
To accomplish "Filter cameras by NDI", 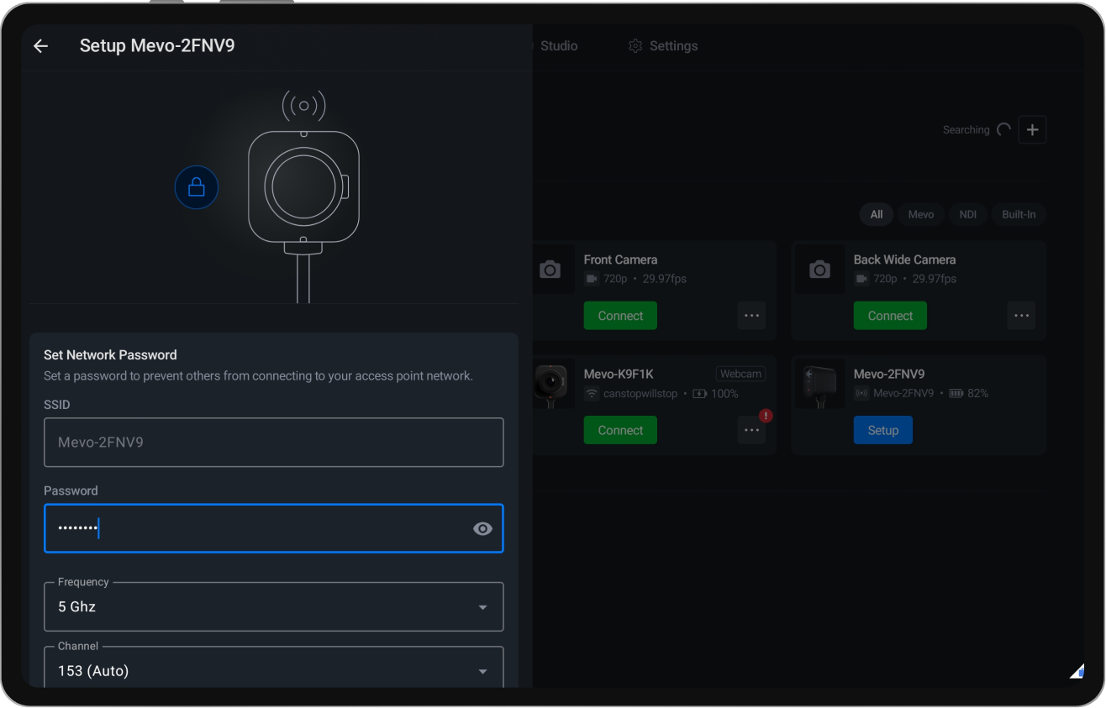I will click(x=968, y=214).
